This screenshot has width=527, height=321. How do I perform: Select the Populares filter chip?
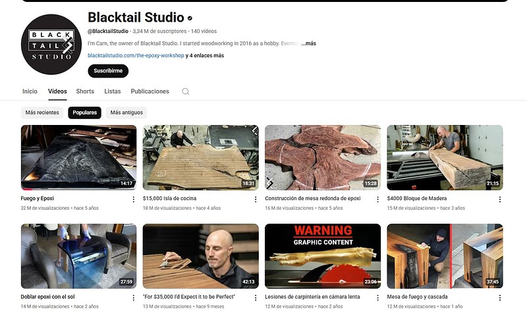pos(84,112)
